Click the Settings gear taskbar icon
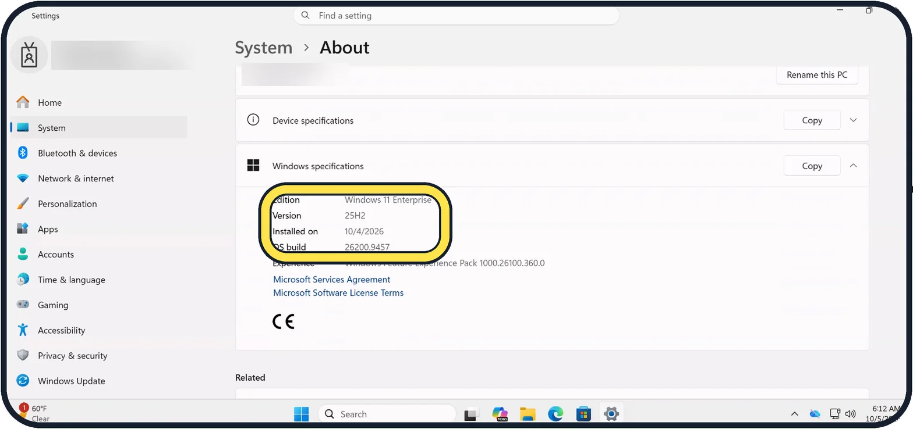Image resolution: width=913 pixels, height=429 pixels. coord(611,414)
